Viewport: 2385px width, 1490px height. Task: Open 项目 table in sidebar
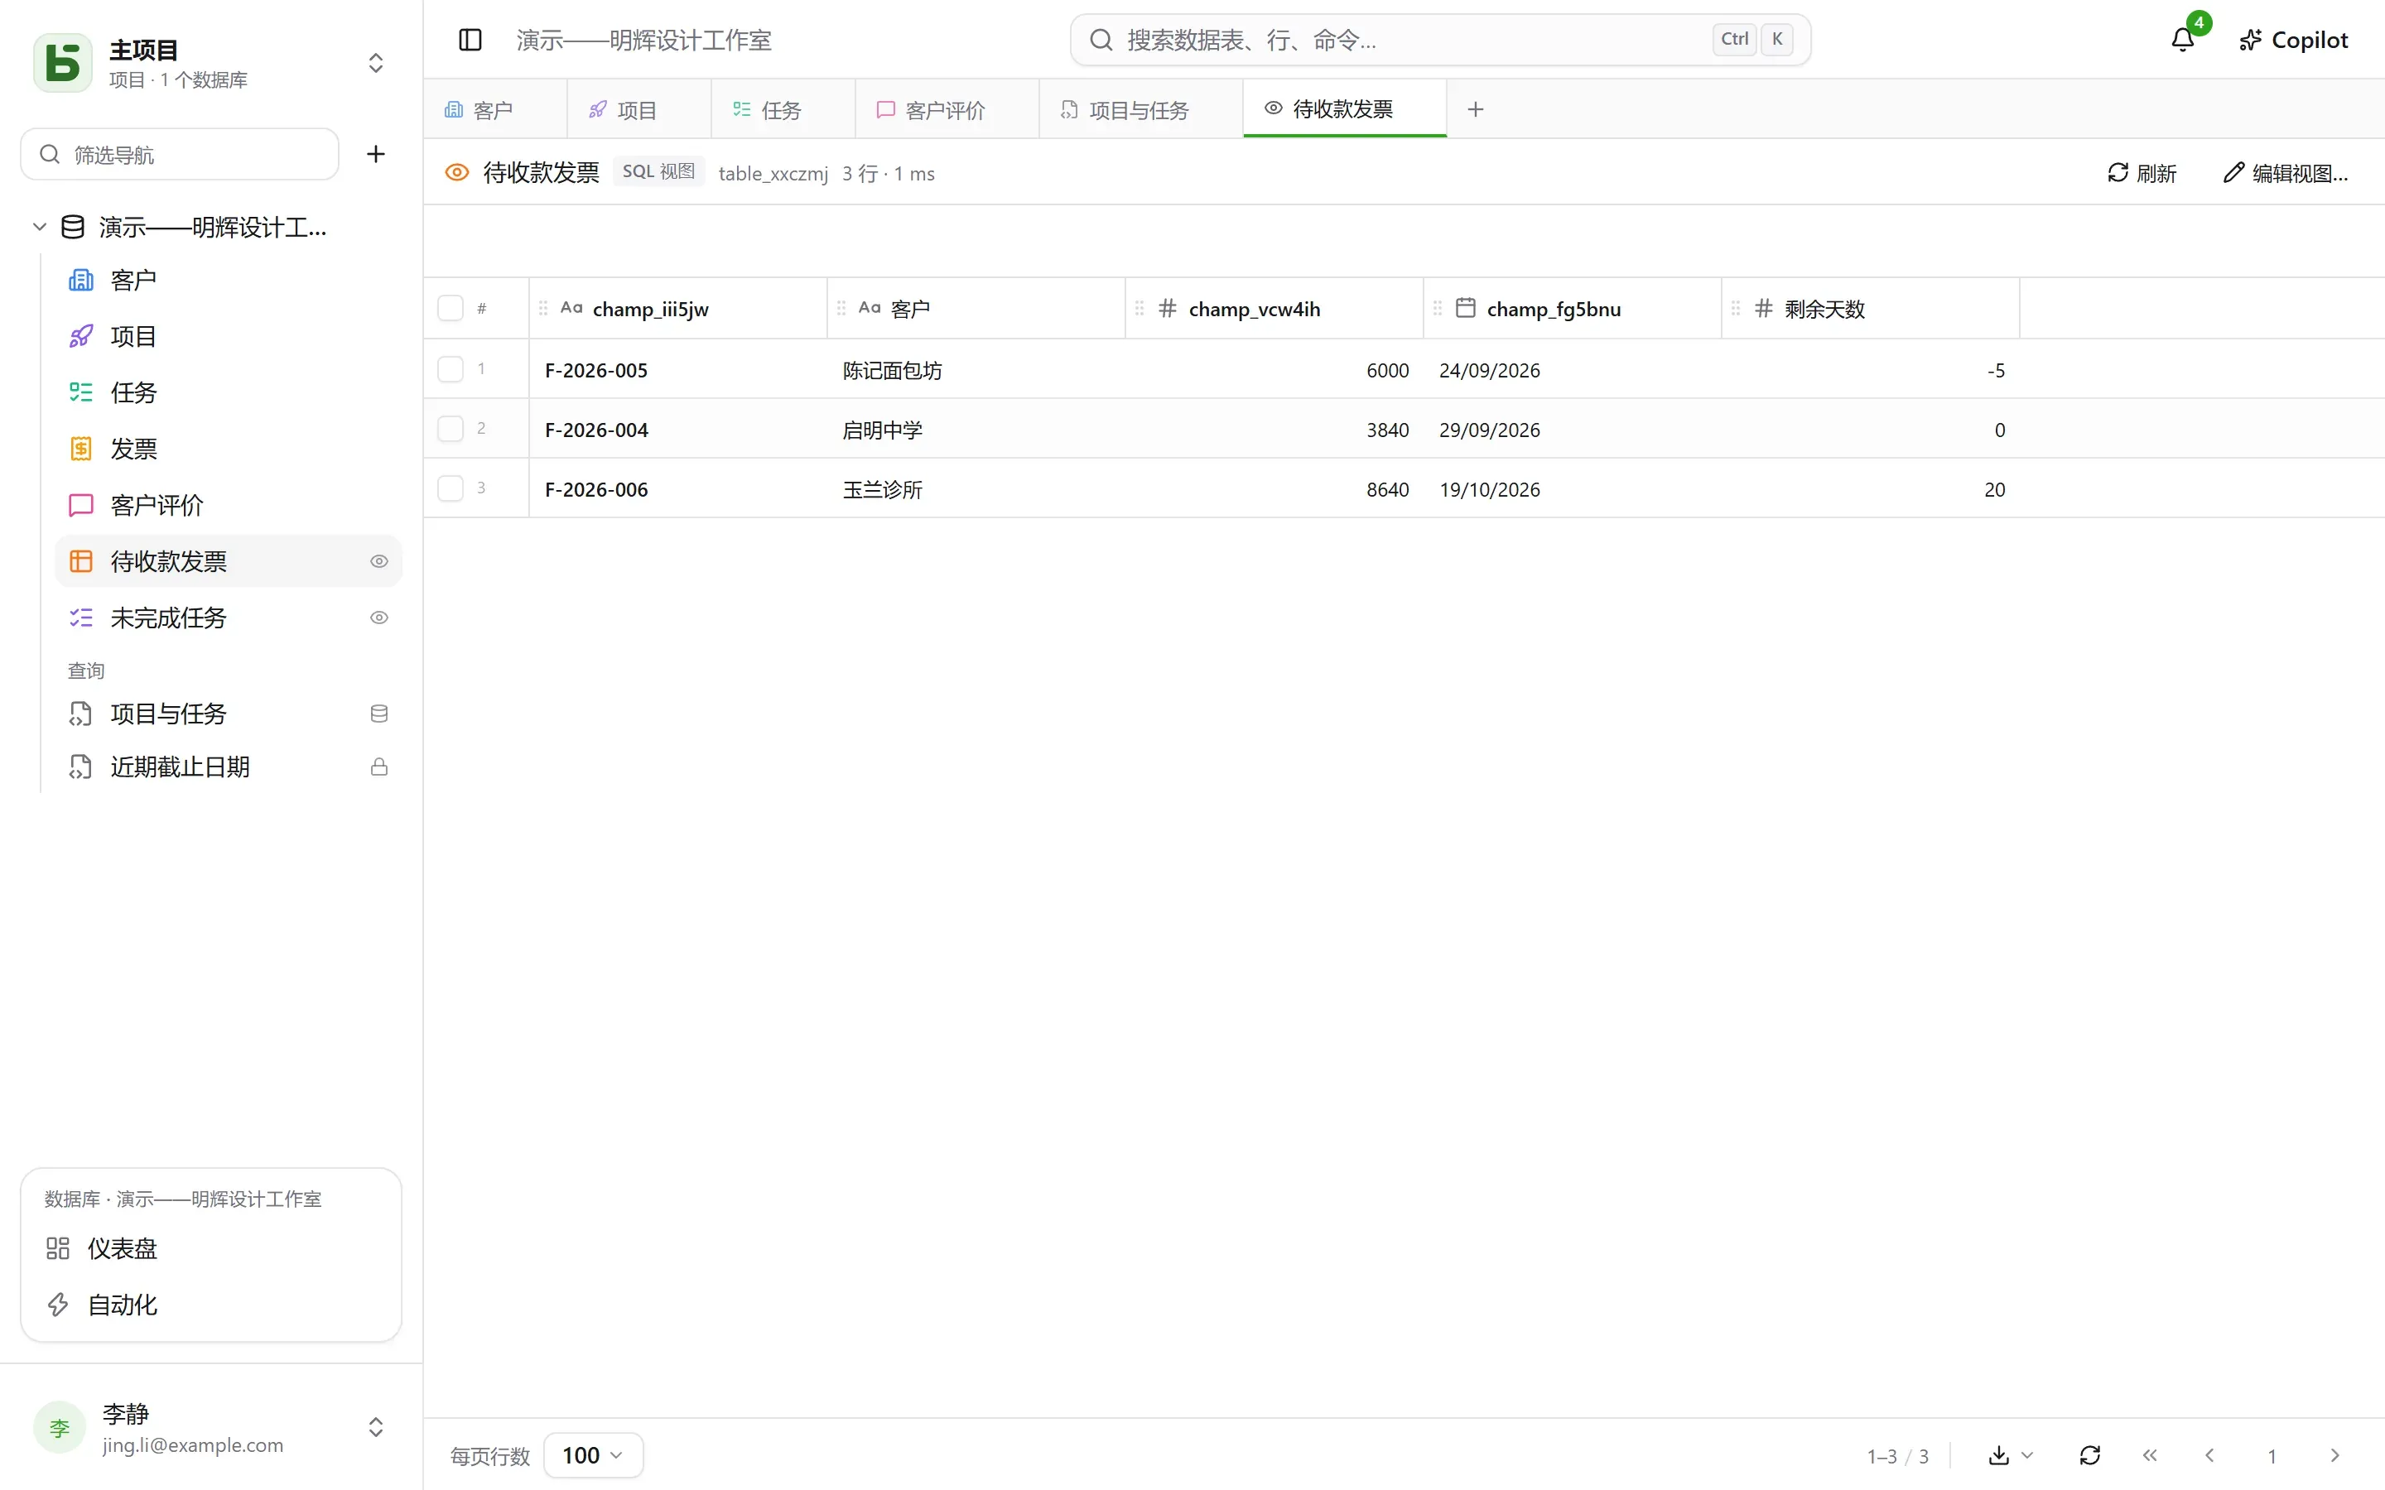229,336
